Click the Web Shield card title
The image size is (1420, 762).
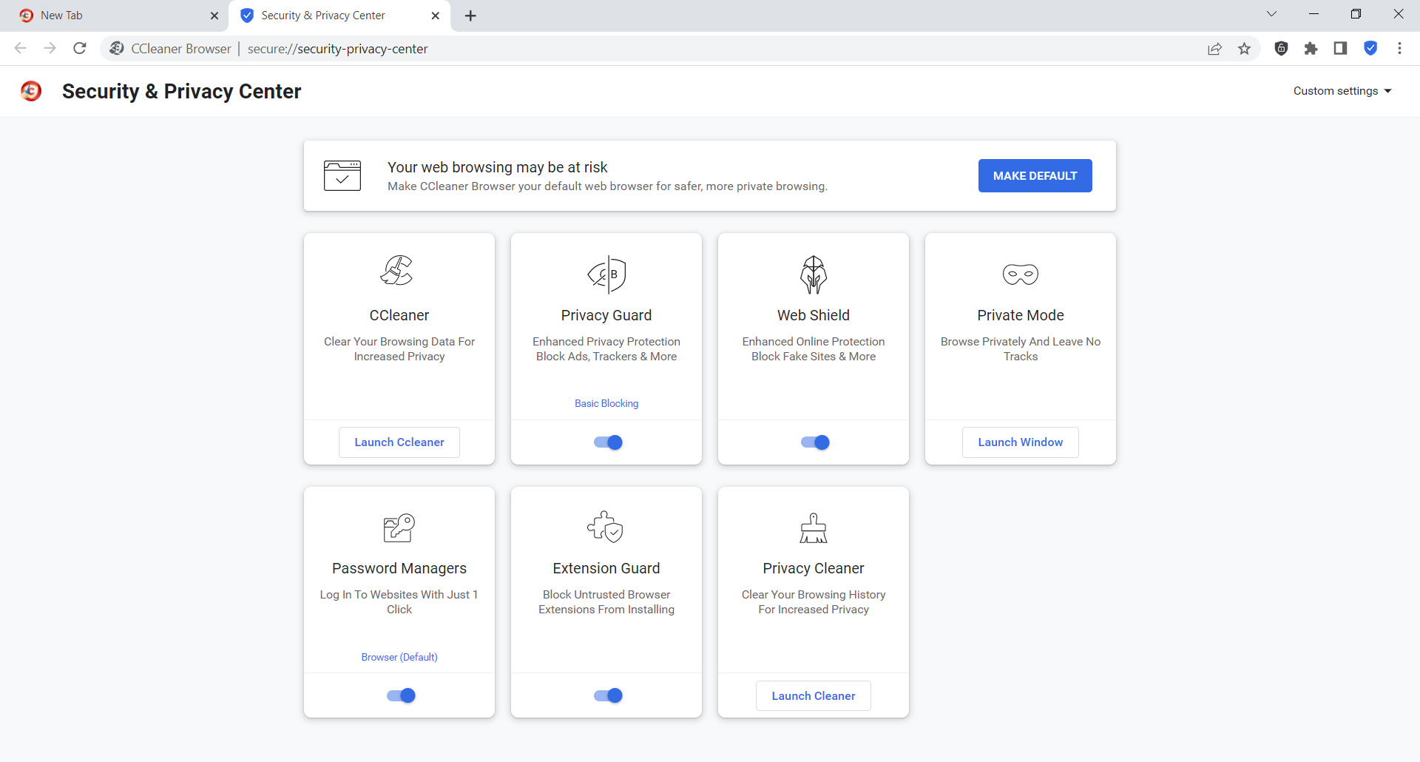(814, 315)
